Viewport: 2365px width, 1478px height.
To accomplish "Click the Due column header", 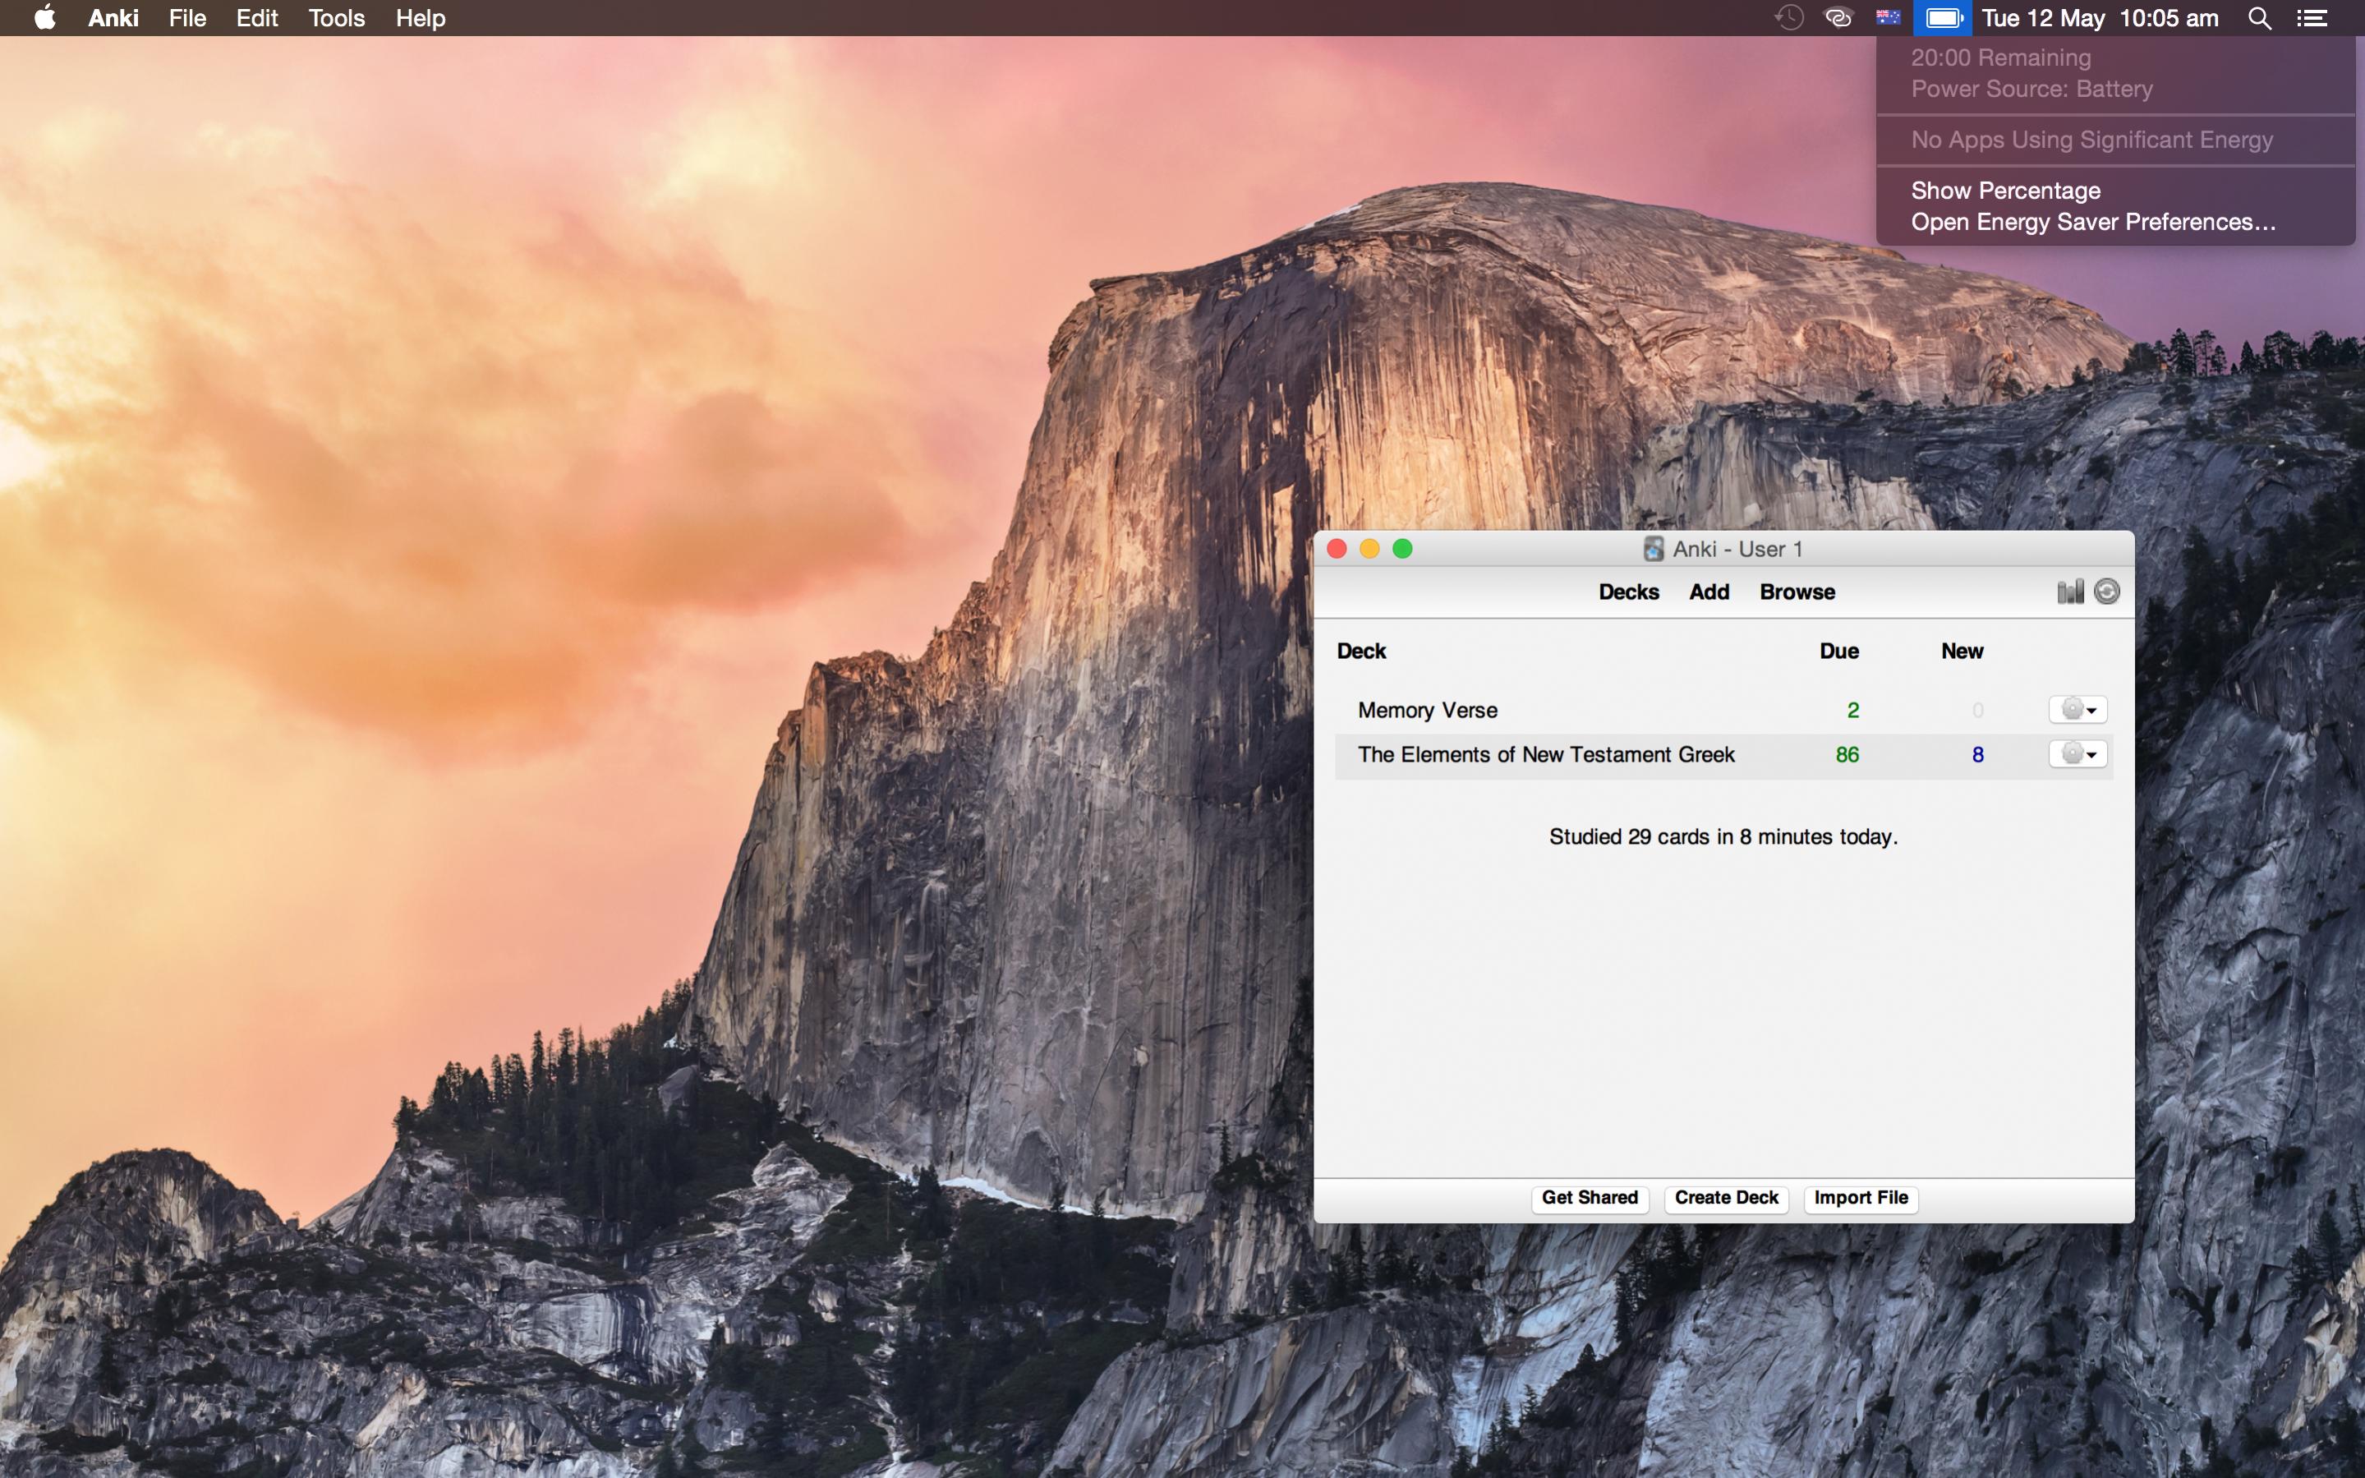I will (x=1838, y=651).
